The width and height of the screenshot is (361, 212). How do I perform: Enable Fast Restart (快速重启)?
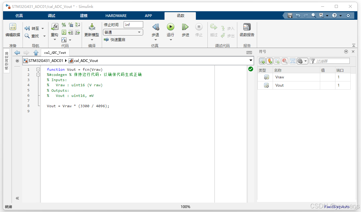coord(115,40)
